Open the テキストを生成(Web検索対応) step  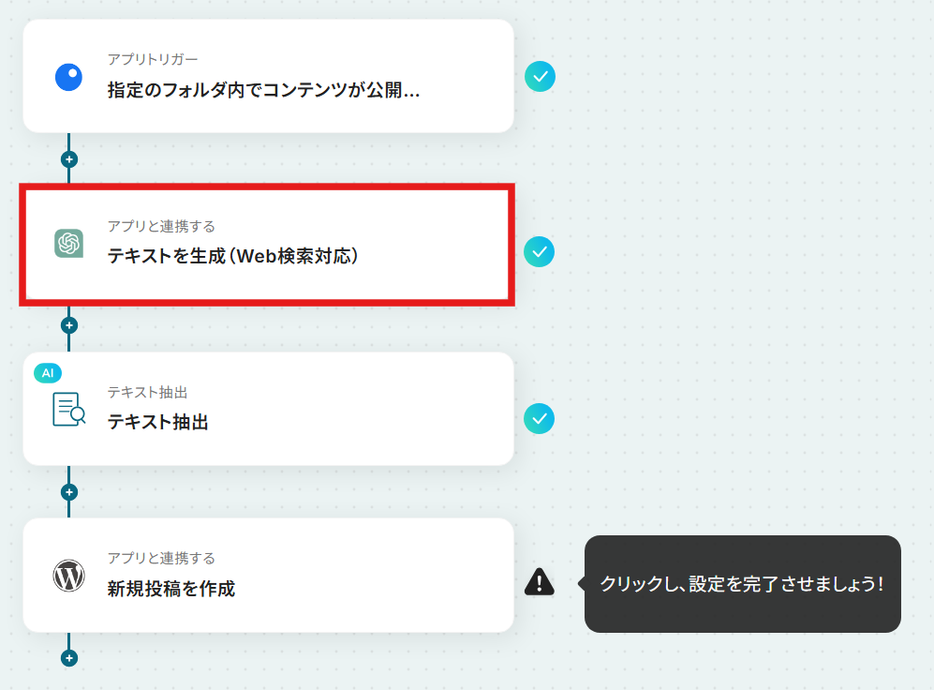267,245
